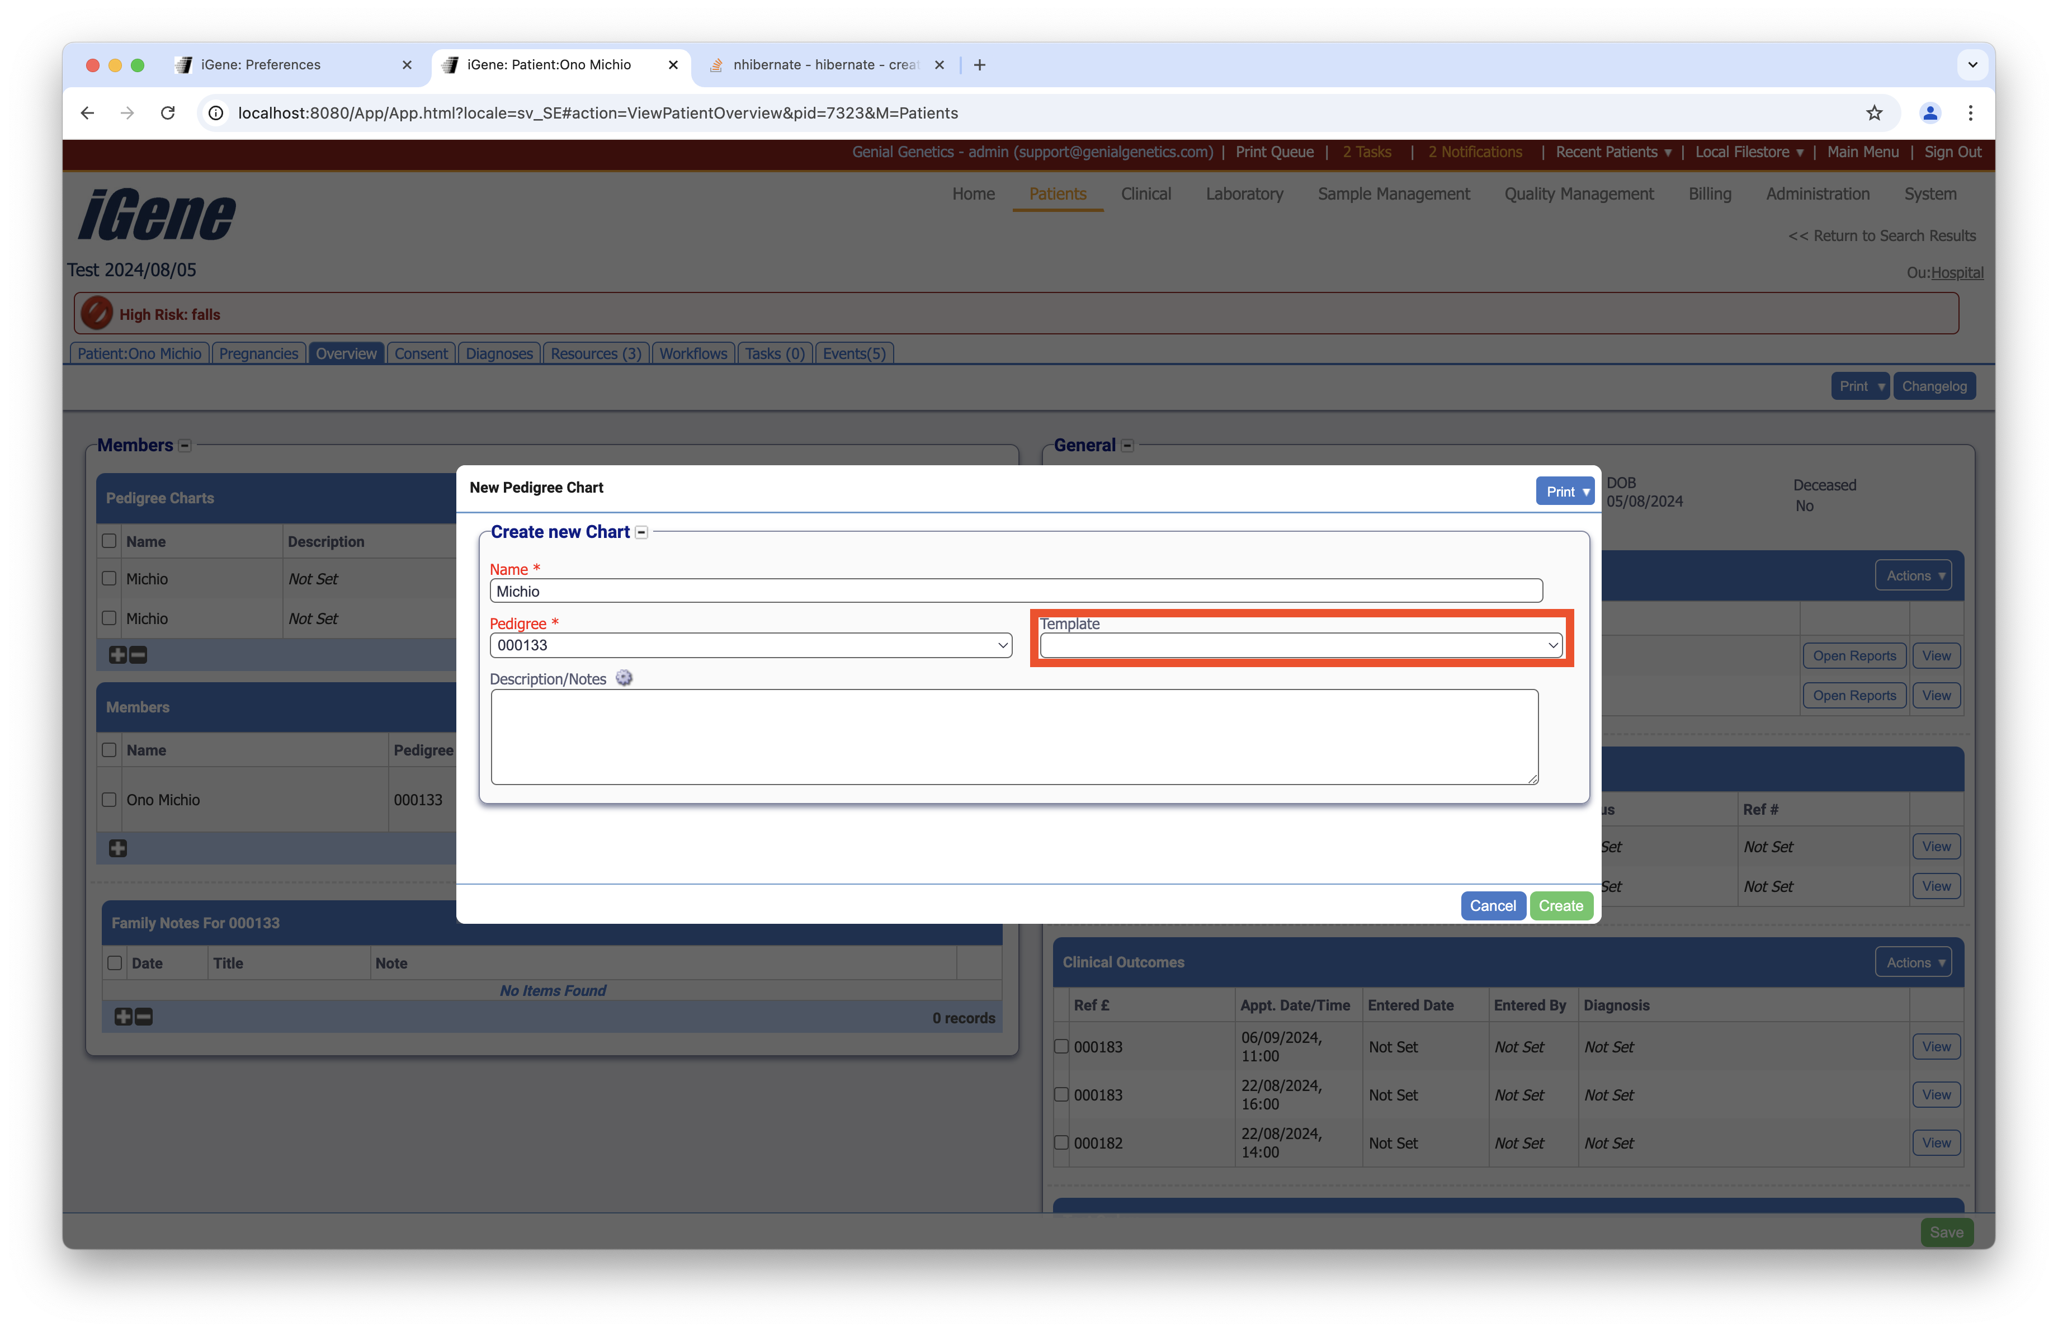The image size is (2058, 1332).
Task: Click the plus icon under Pedigree Charts
Action: (x=117, y=655)
